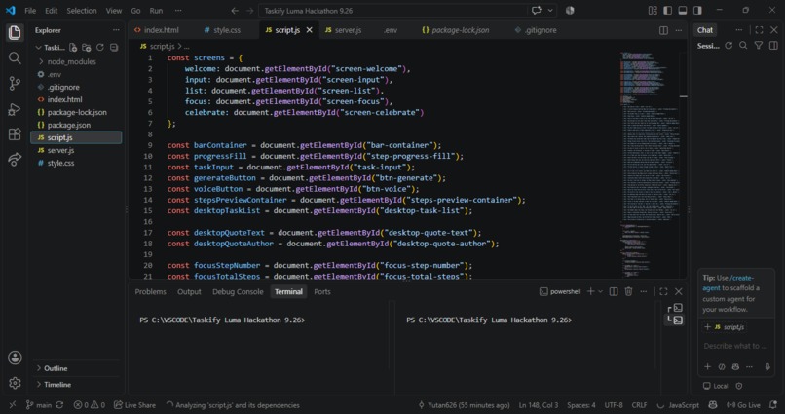785x414 pixels.
Task: Toggle secondary side bar visibility
Action: point(697,10)
